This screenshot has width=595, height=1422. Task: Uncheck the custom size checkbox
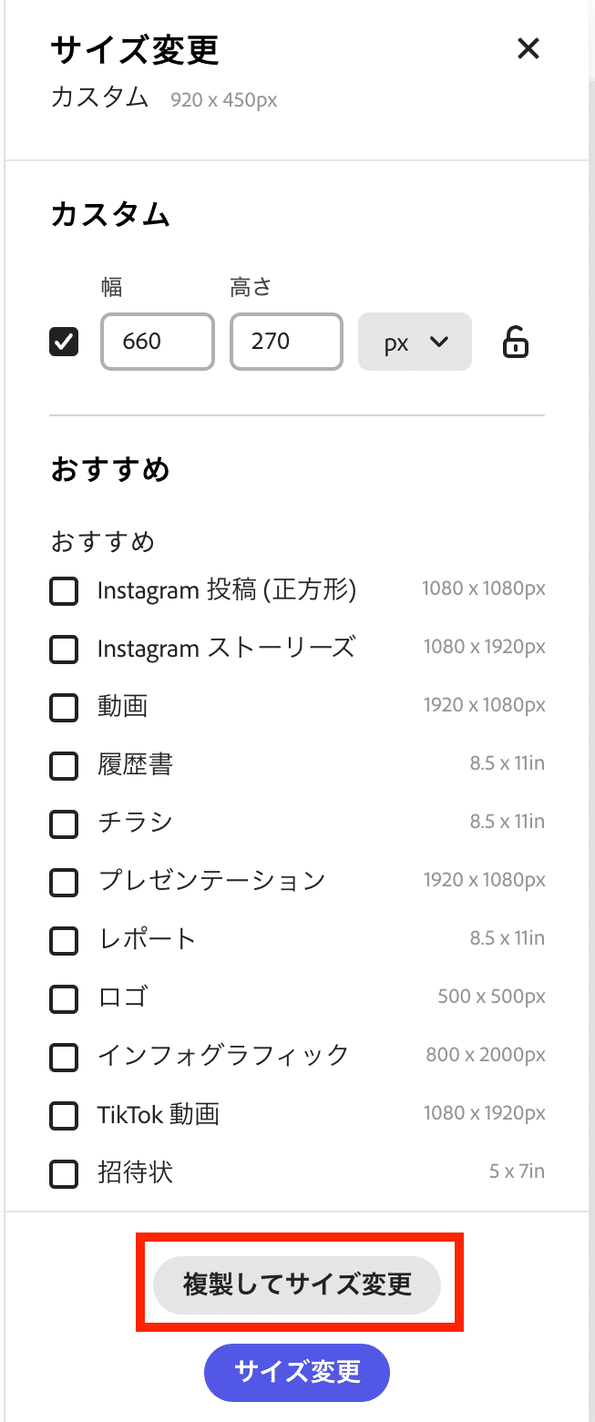point(64,342)
